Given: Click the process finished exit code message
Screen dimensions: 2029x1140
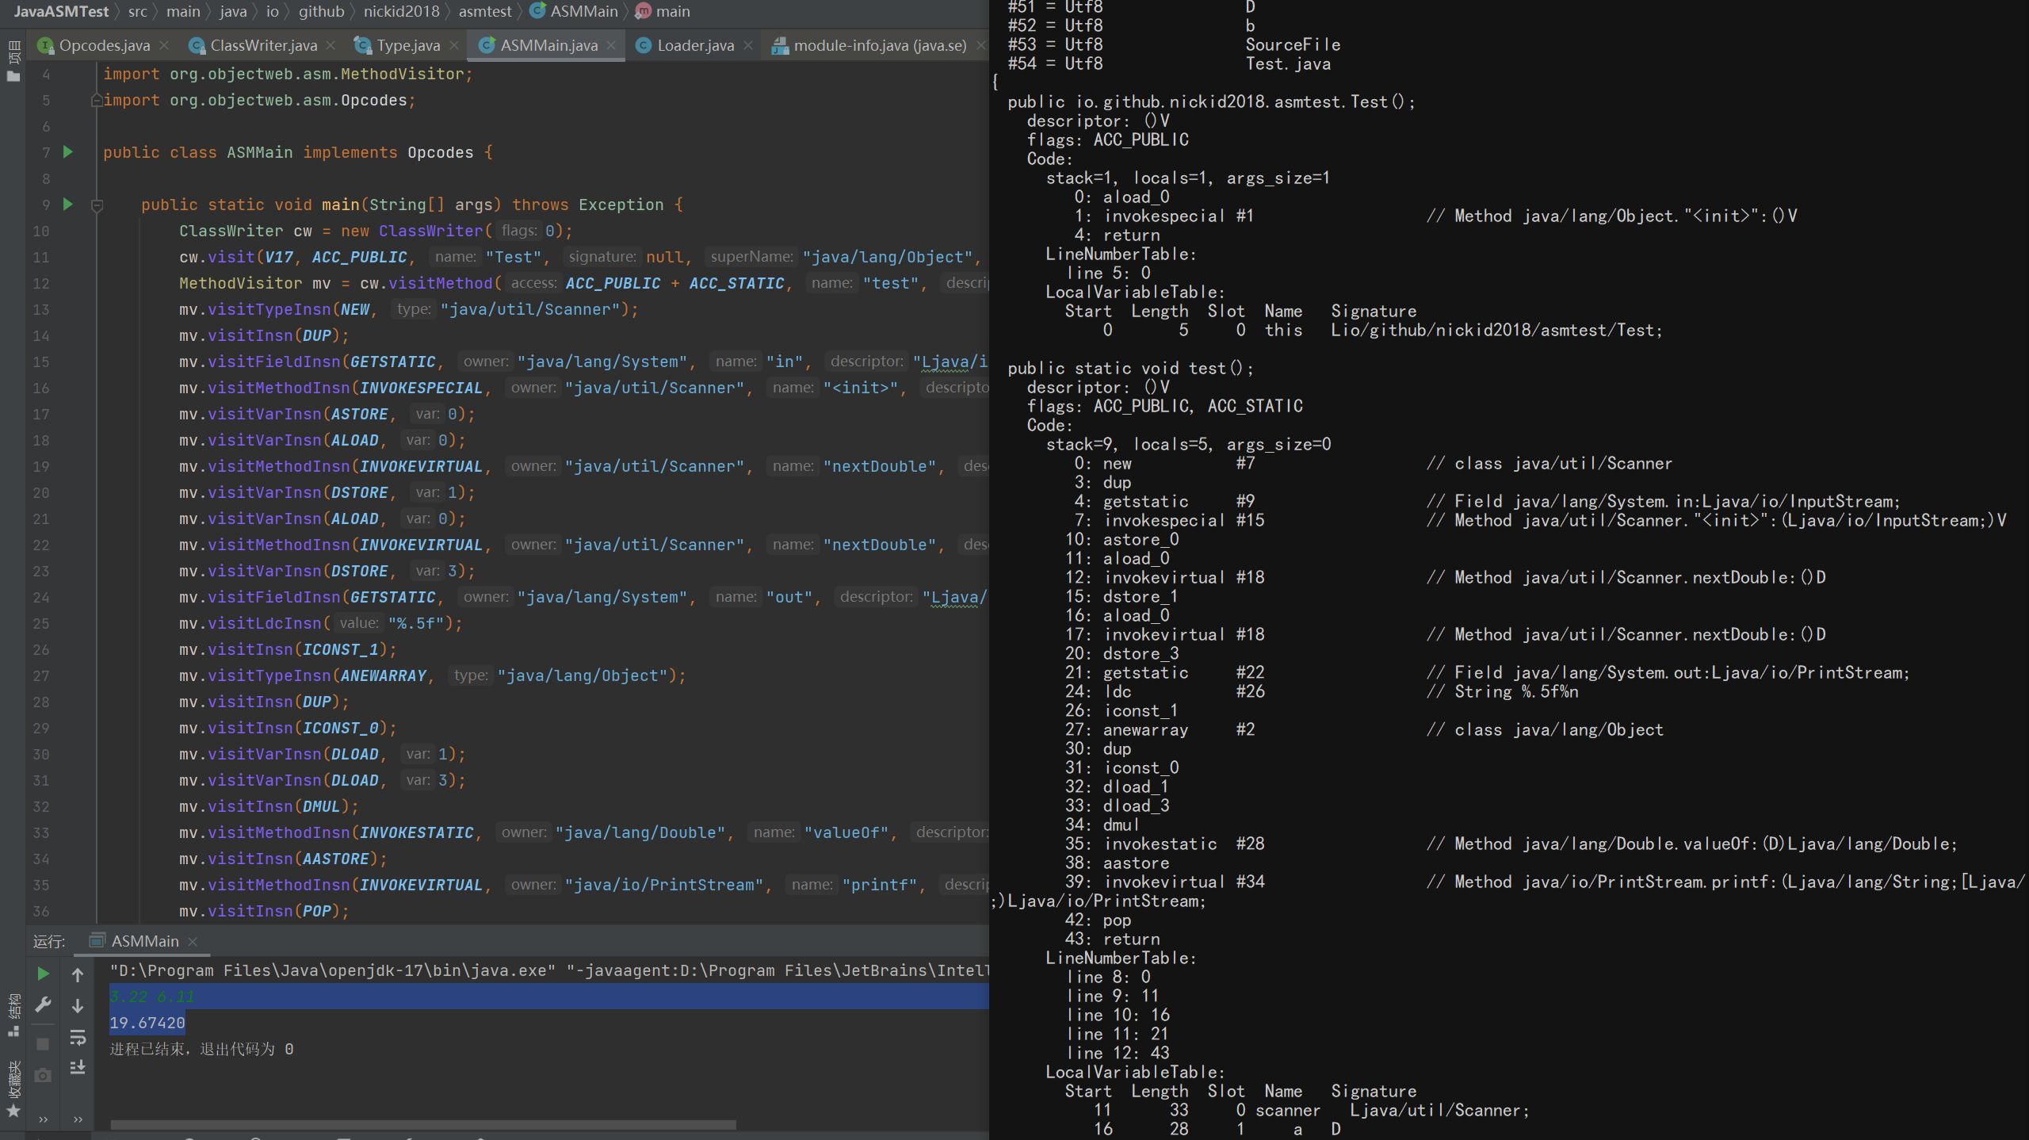Looking at the screenshot, I should tap(201, 1049).
